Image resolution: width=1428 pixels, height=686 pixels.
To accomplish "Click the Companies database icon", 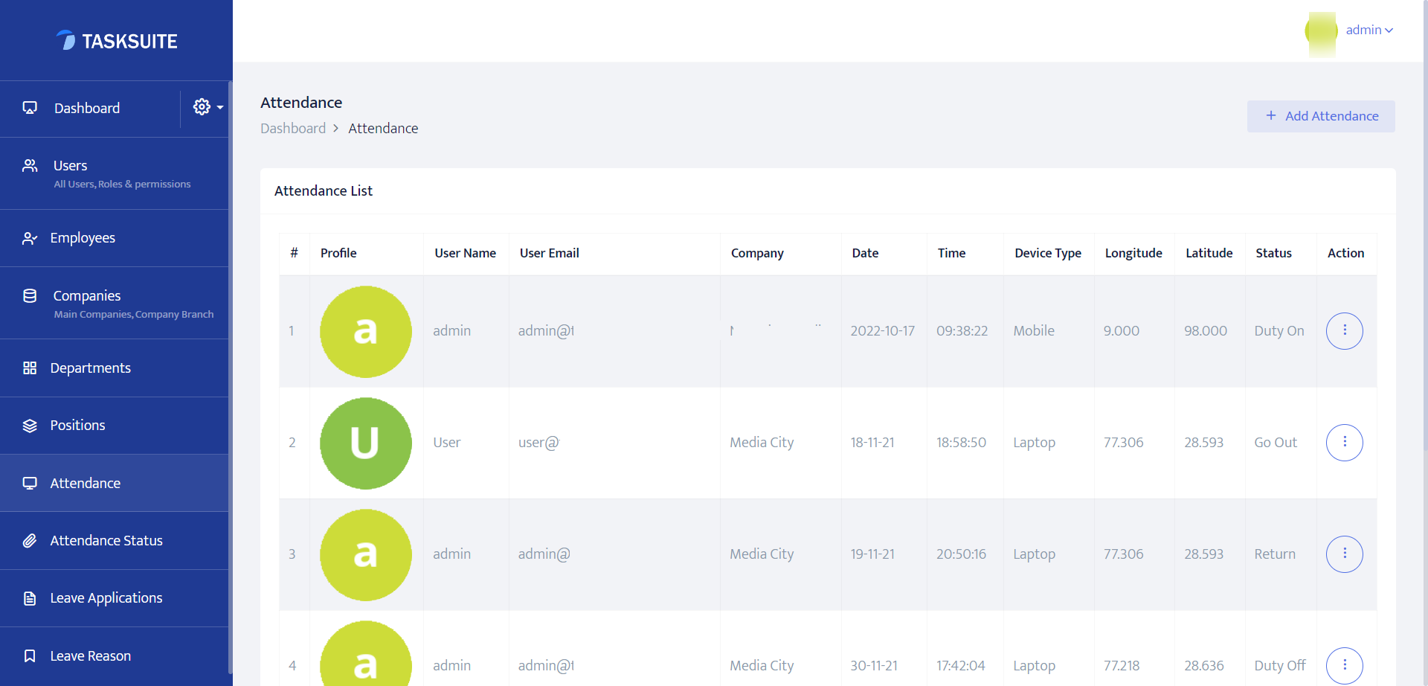I will (x=30, y=296).
